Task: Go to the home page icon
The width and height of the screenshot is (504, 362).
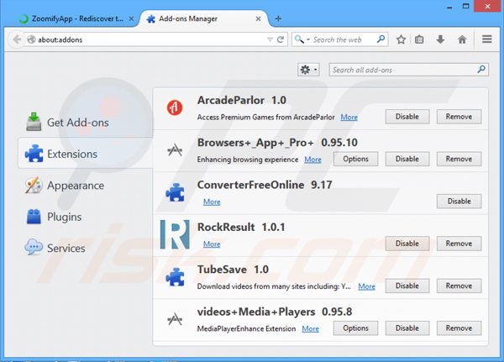Action: (462, 39)
